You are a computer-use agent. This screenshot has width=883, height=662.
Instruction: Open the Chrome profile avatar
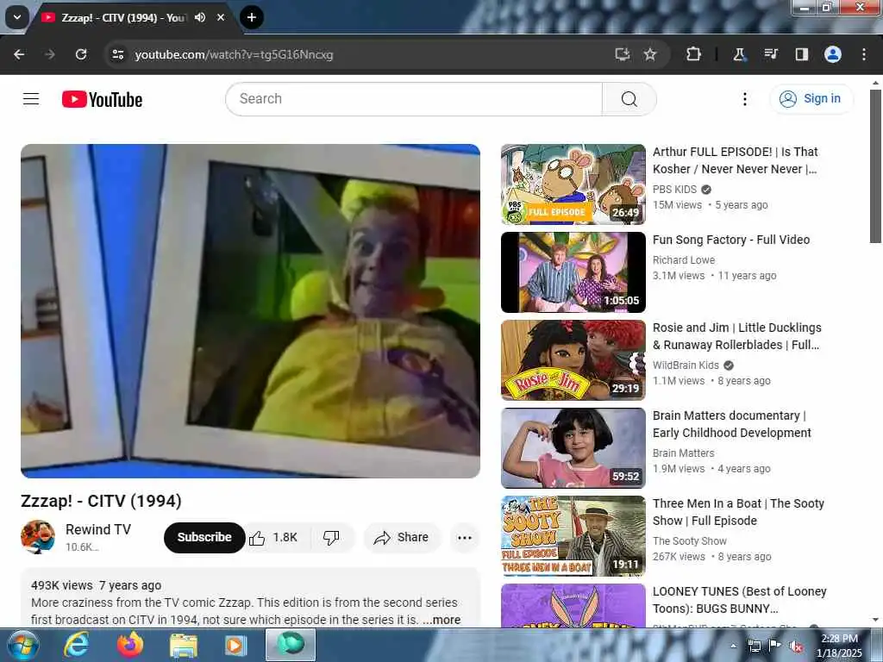tap(833, 54)
